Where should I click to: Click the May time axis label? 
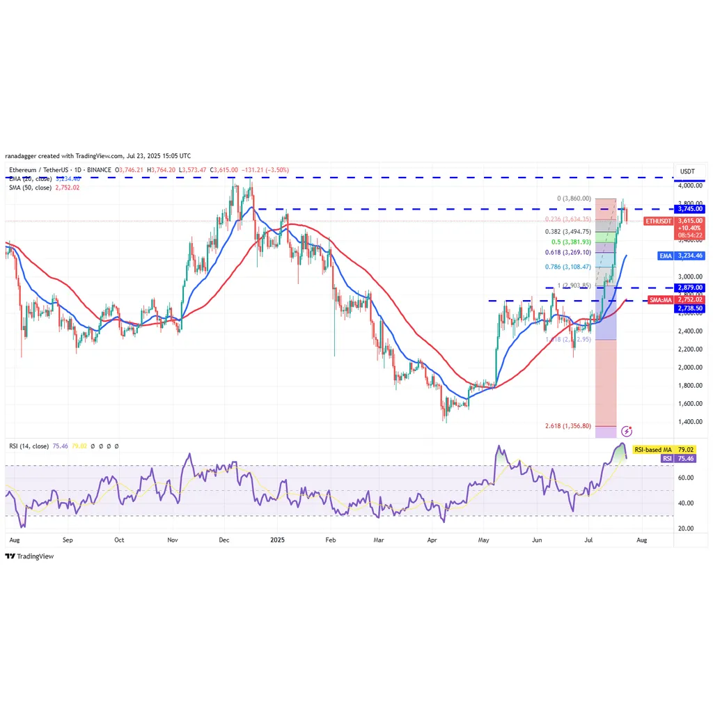[x=483, y=540]
